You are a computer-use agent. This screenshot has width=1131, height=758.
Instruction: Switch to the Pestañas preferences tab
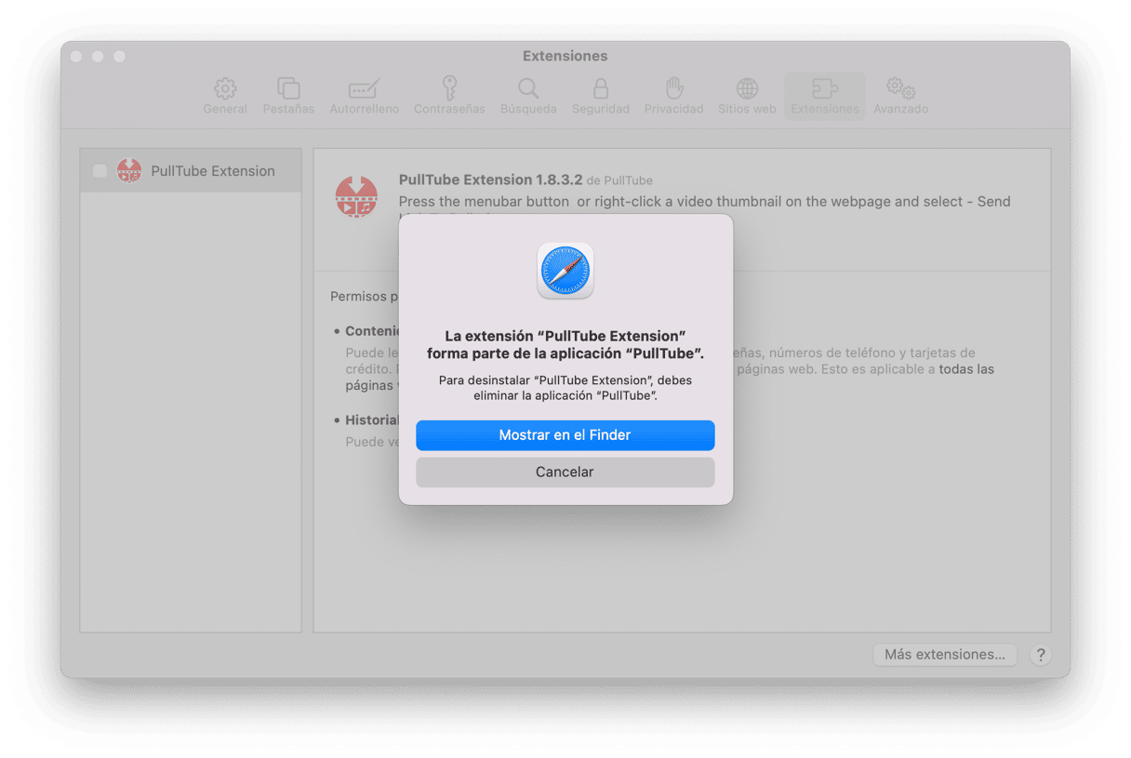tap(288, 97)
